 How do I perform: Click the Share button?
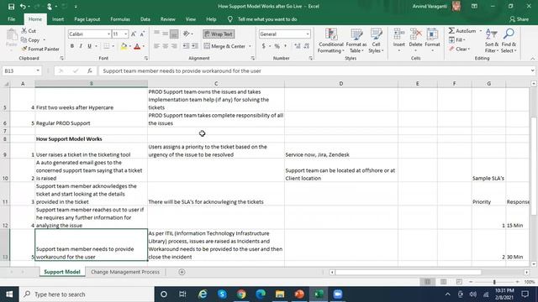click(x=520, y=19)
